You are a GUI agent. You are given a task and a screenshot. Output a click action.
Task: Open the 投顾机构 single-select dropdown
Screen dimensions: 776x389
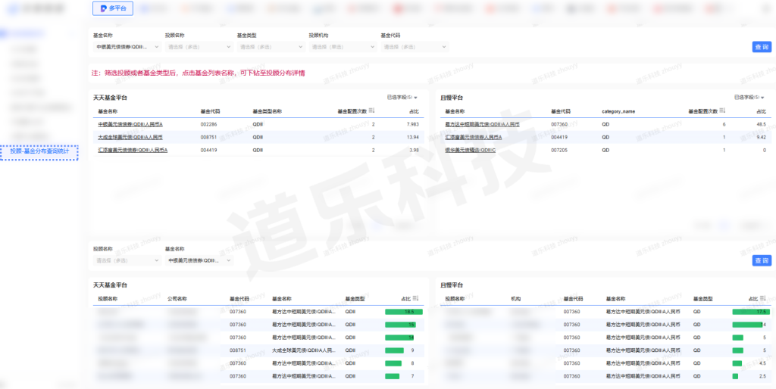[343, 47]
